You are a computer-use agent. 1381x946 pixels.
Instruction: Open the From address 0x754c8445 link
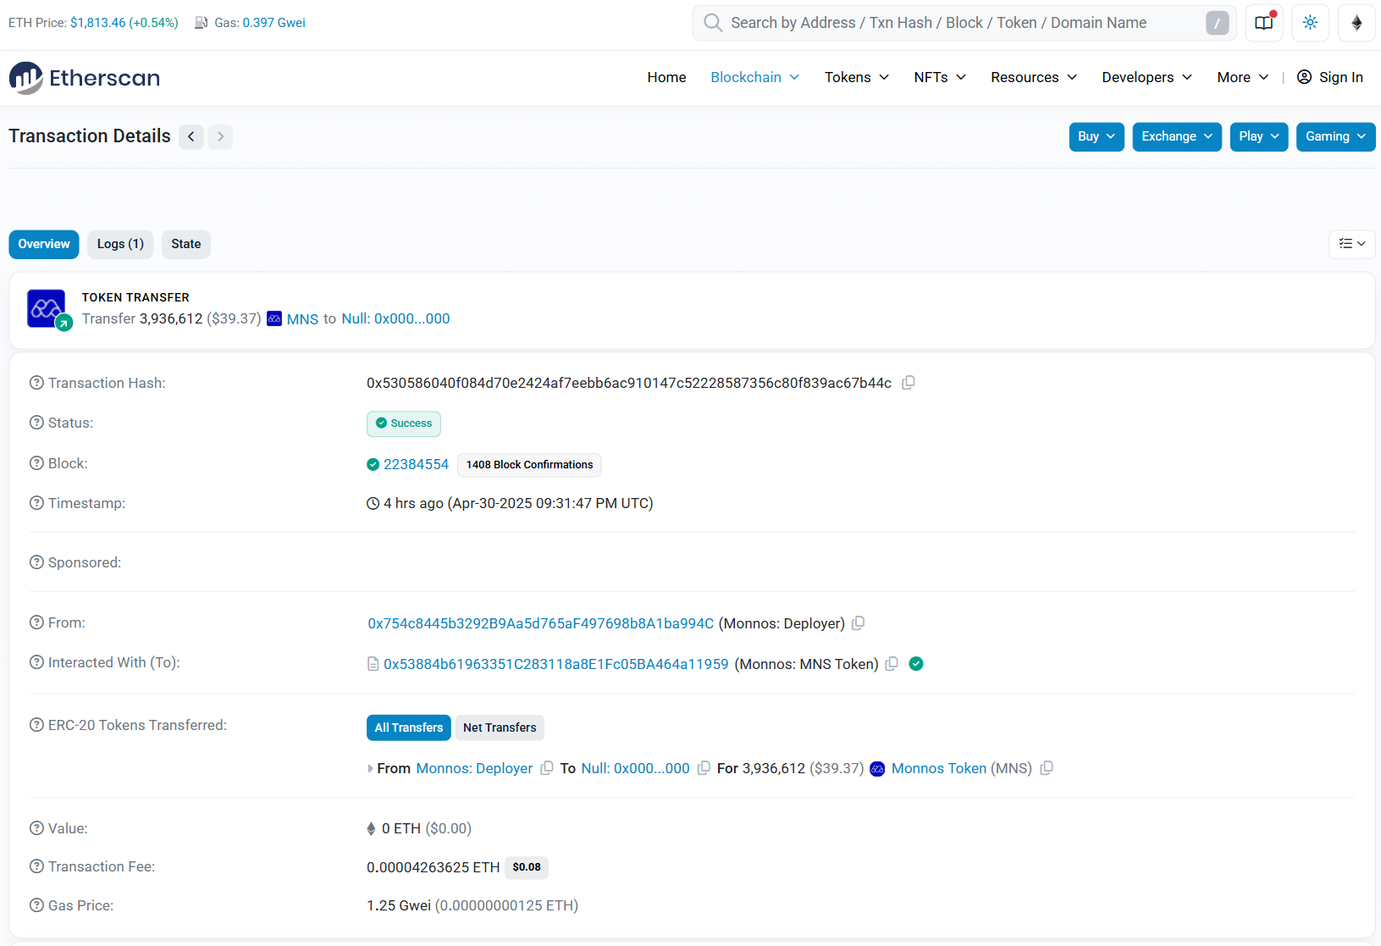click(540, 623)
